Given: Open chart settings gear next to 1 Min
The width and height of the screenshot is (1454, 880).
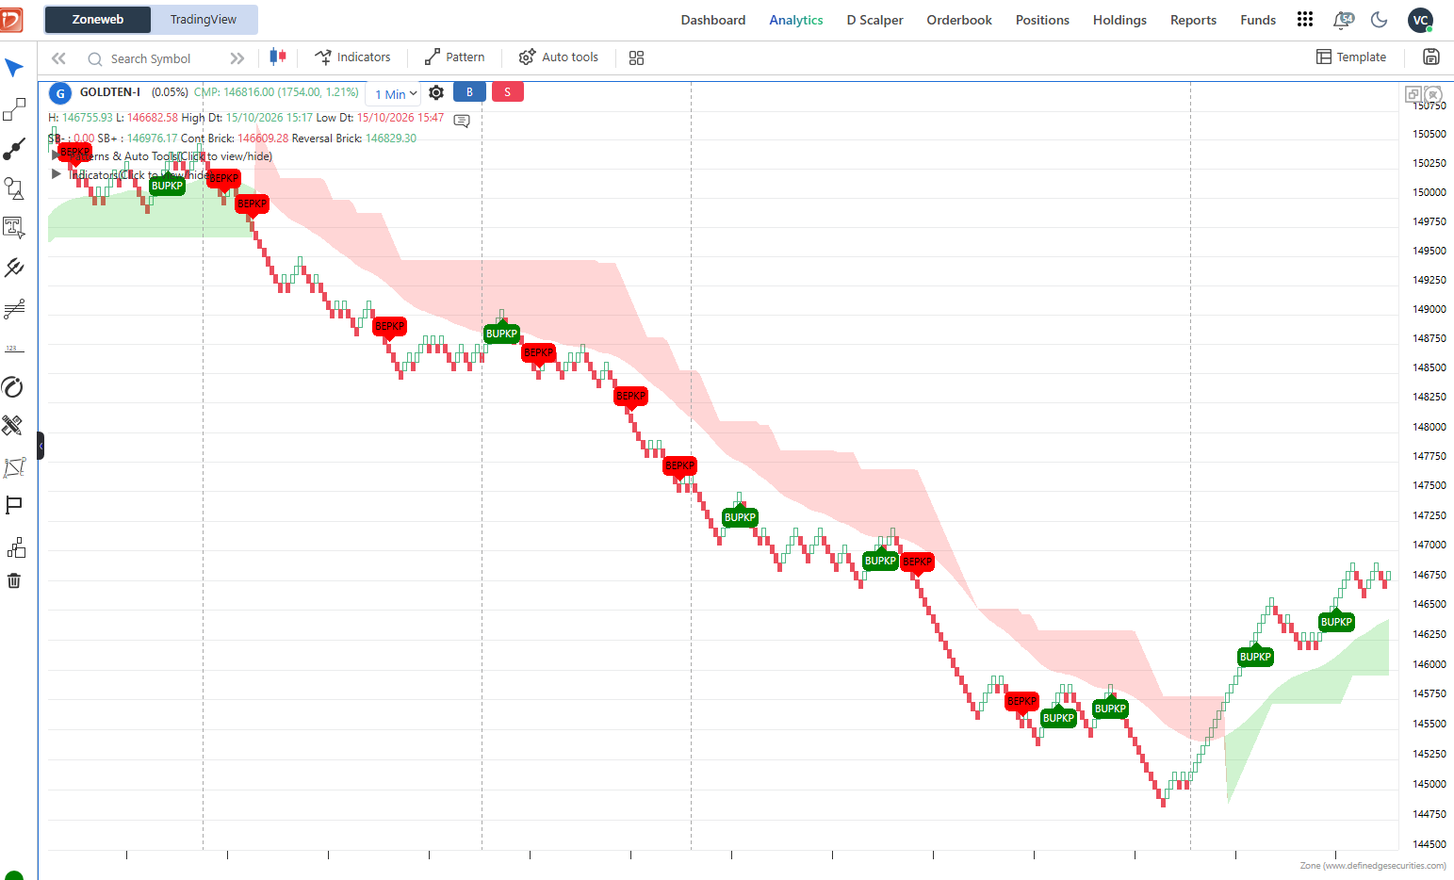Looking at the screenshot, I should pos(436,93).
